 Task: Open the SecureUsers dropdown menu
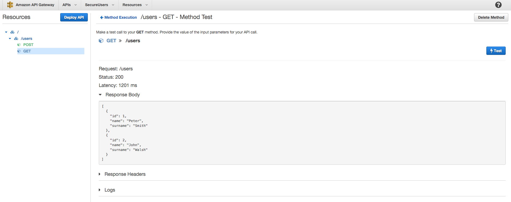click(100, 5)
